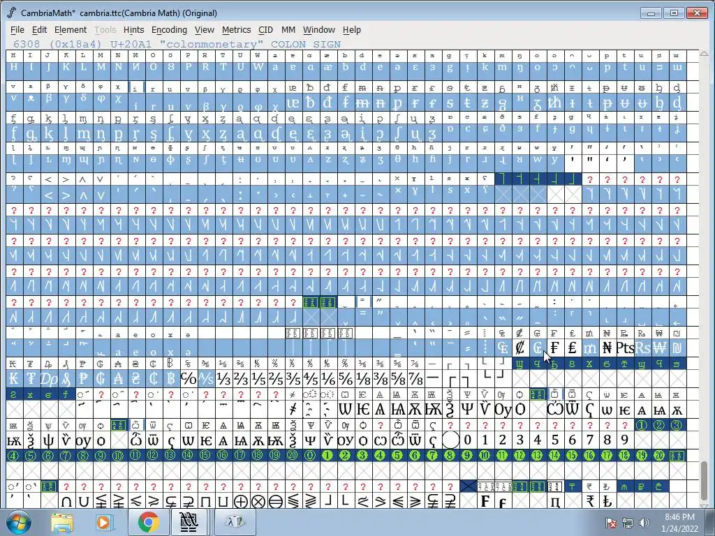Select the one-sixth ⅙ fraction glyph

(x=327, y=379)
